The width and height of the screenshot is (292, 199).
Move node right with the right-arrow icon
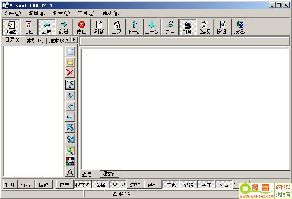pos(70,117)
